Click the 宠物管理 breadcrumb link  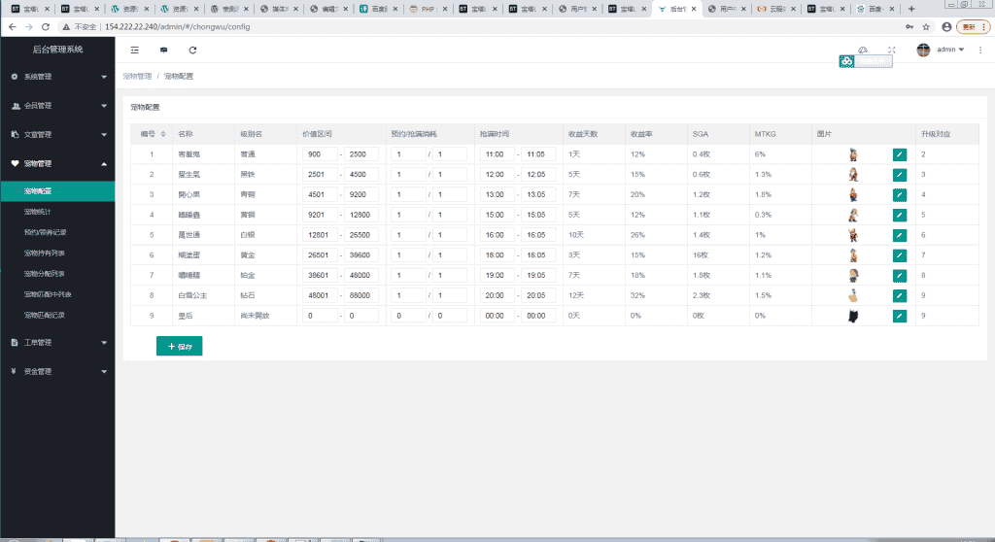tap(137, 76)
